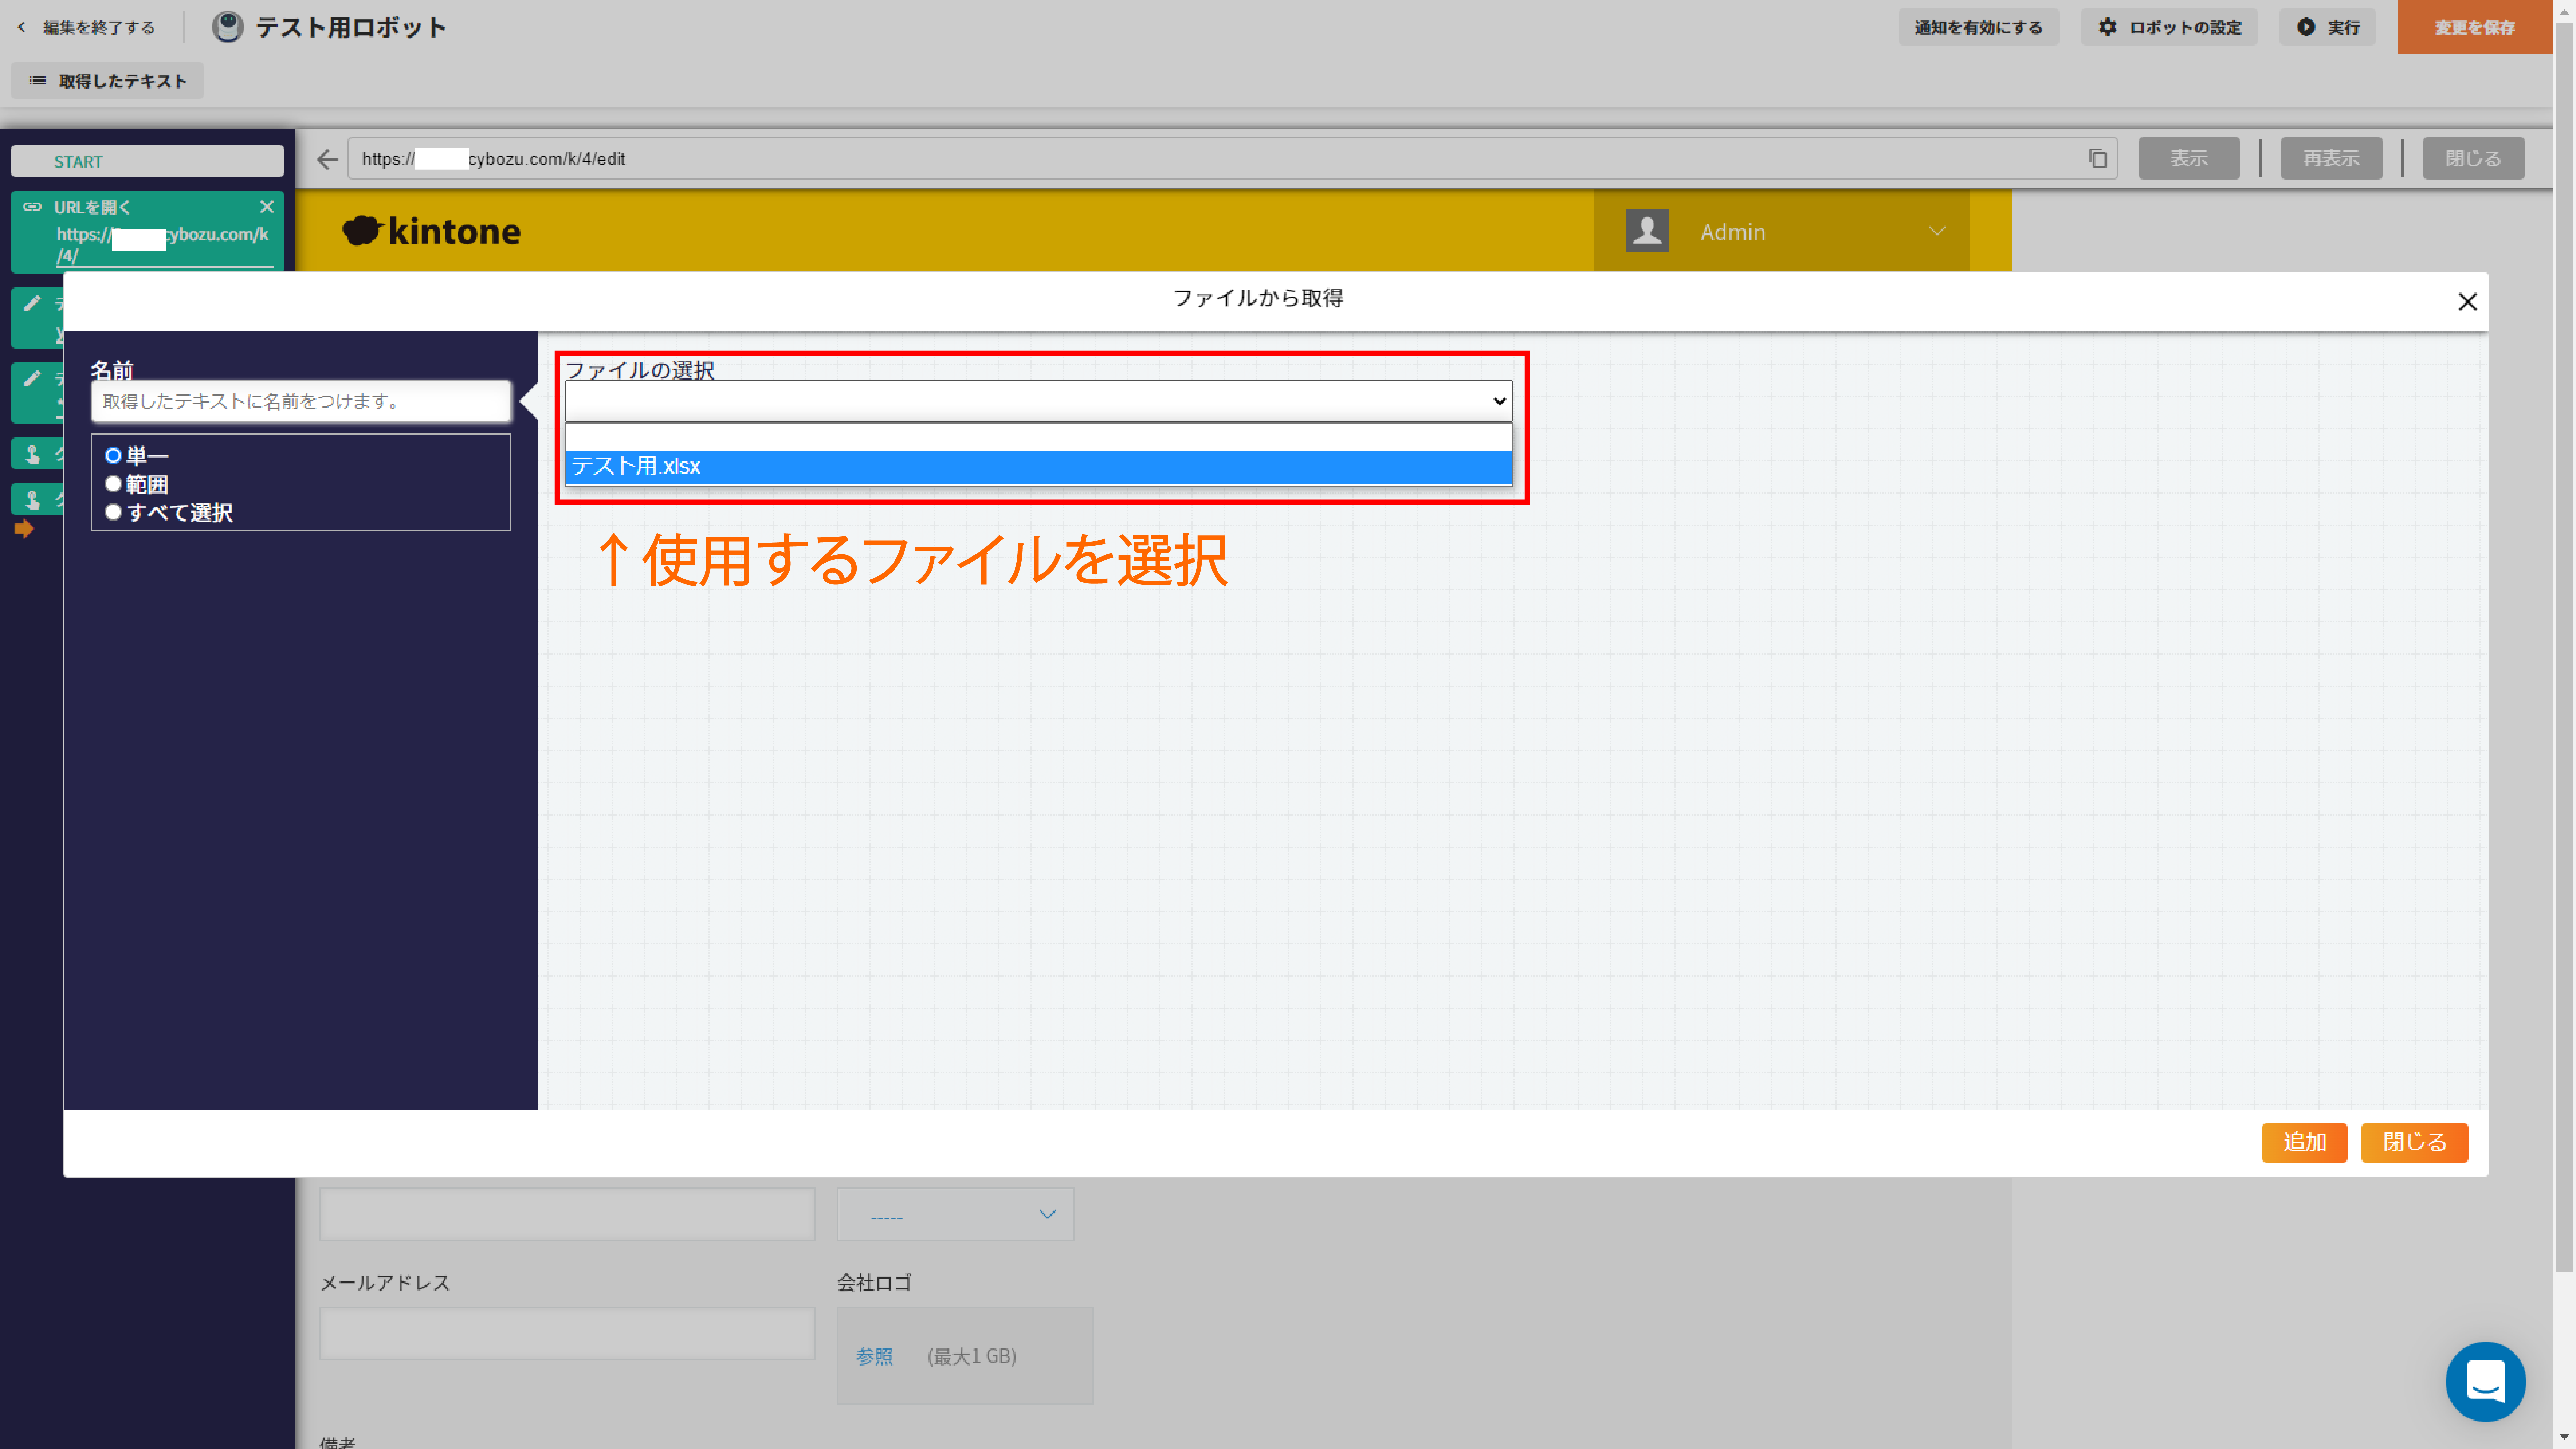The image size is (2576, 1449).
Task: Click the 閉じる button in browser bar
Action: (2473, 159)
